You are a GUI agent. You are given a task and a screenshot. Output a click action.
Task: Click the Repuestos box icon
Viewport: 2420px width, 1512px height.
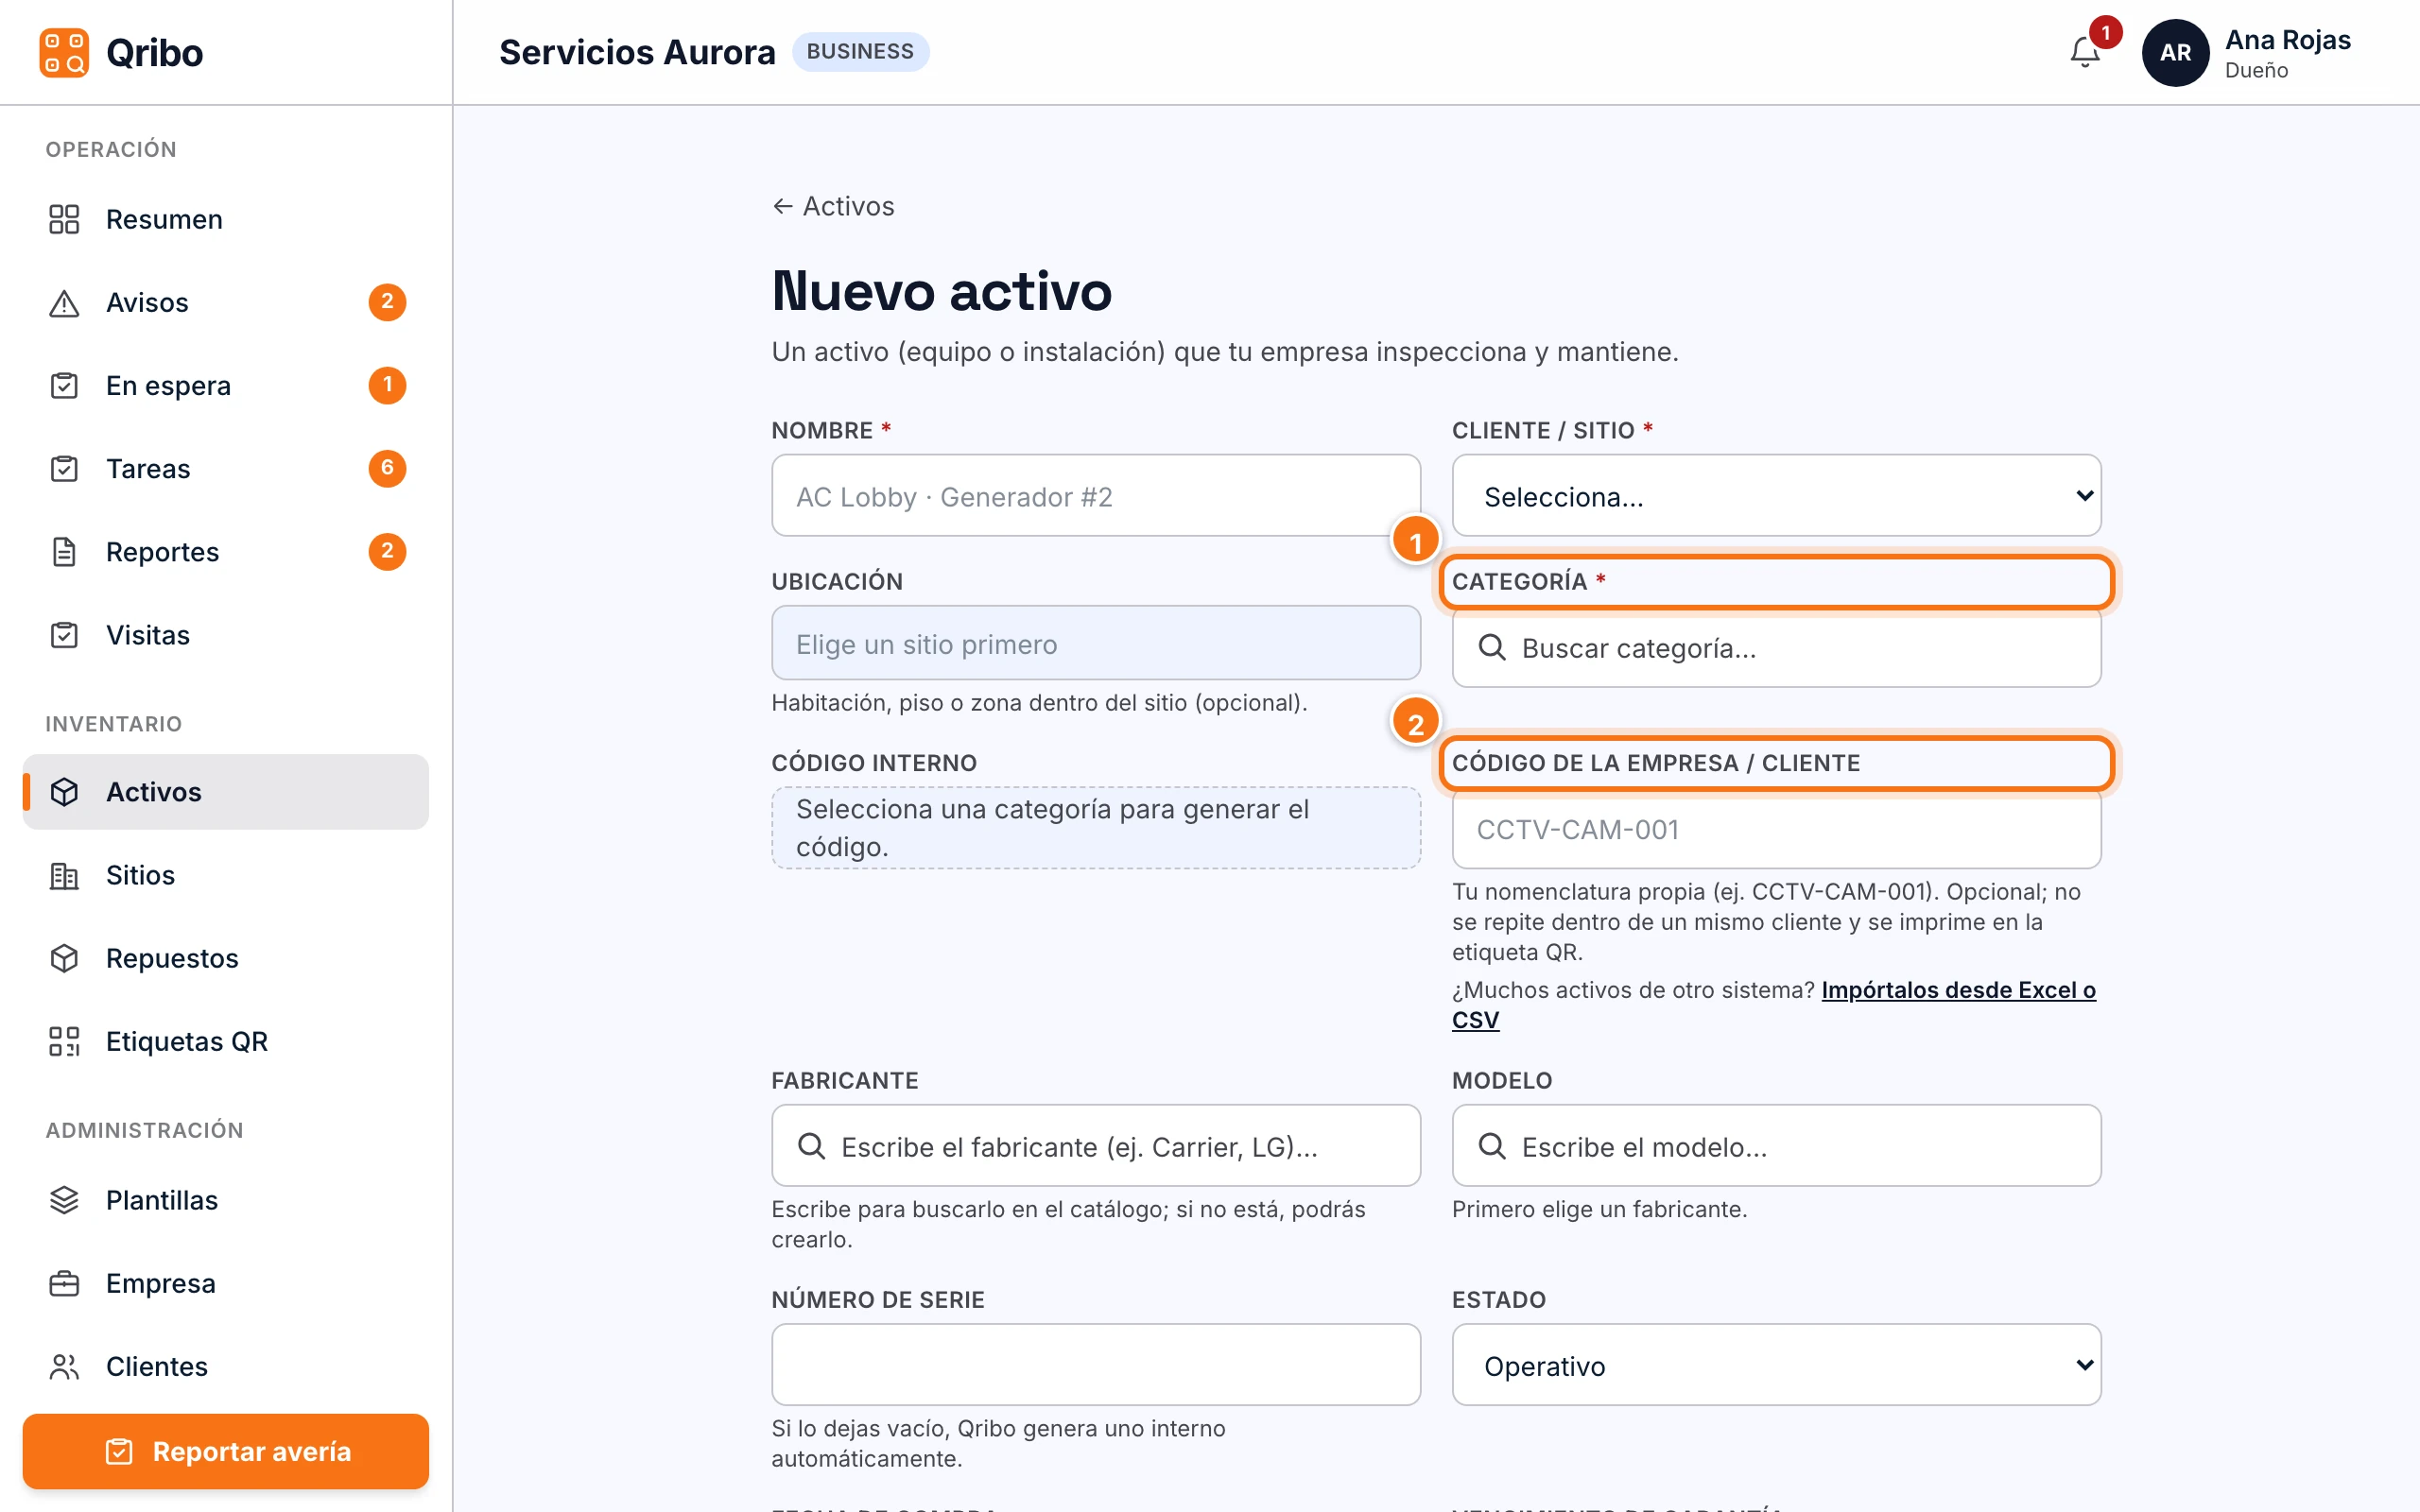64,958
